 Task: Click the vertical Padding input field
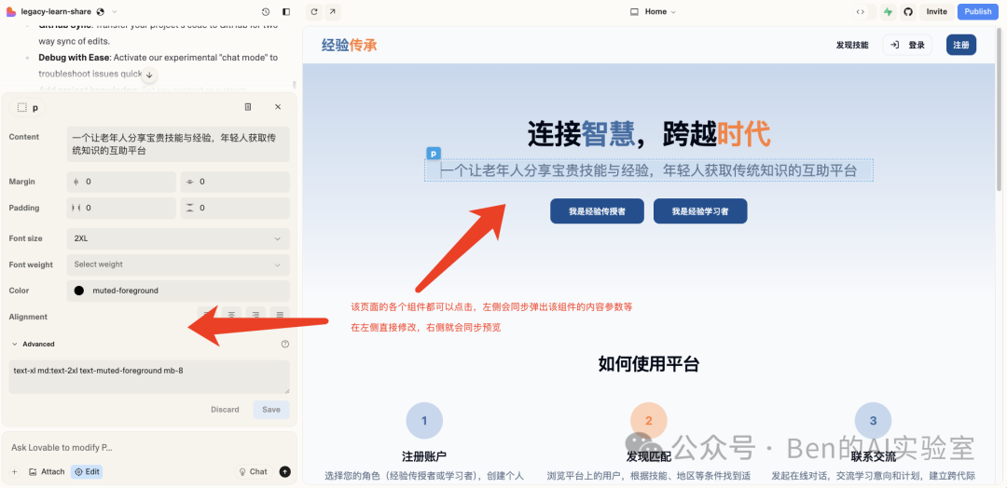235,208
